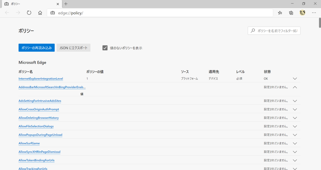Click the vertical scrollbar thumb

[320, 23]
